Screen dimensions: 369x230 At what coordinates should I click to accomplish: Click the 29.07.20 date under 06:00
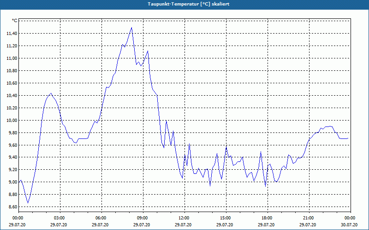coord(101,225)
